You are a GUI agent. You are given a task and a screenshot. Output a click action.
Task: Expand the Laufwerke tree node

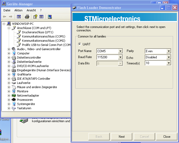(x=9, y=83)
